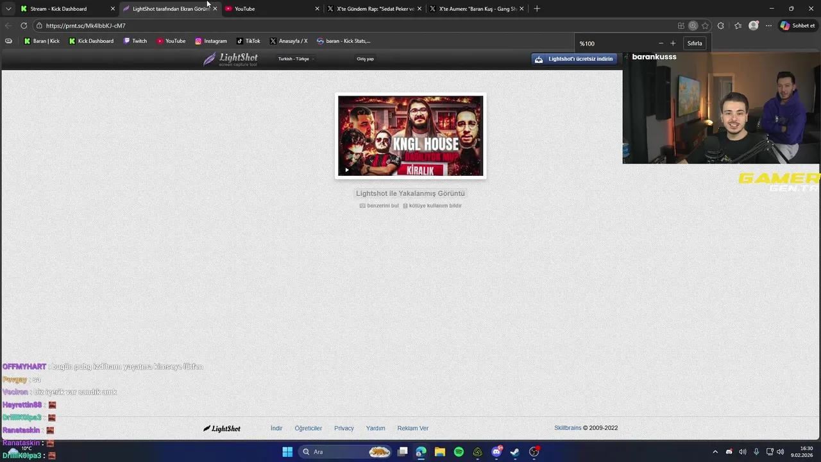
Task: Open a new tab with plus icon
Action: pos(537,8)
